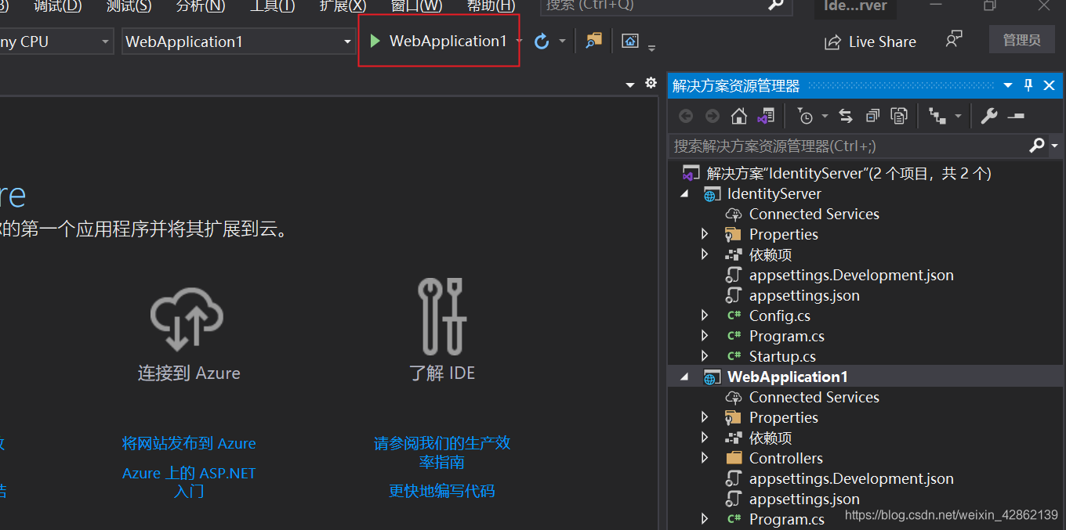Screen dimensions: 1066x530
Task: Expand the Startup.cs node
Action: click(704, 356)
